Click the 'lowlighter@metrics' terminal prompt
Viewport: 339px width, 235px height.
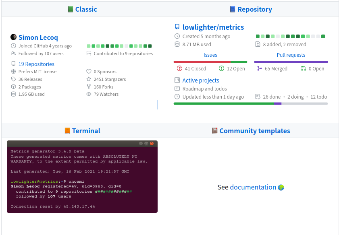(x=34, y=181)
